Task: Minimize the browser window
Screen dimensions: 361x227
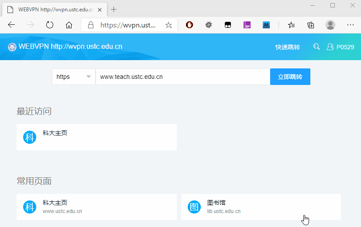Action: click(x=313, y=5)
